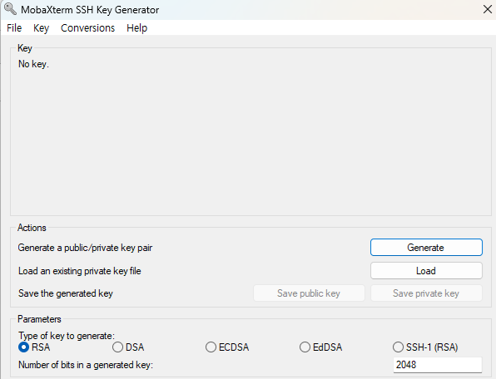496x379 pixels.
Task: Click the 'No key.' text
Action: point(33,64)
